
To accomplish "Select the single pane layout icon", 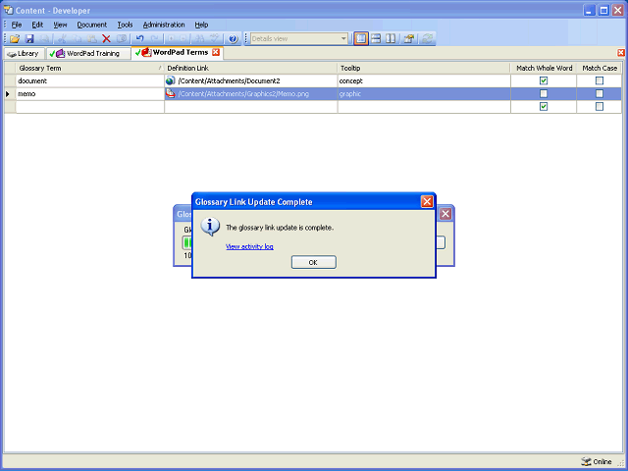I will click(x=361, y=39).
